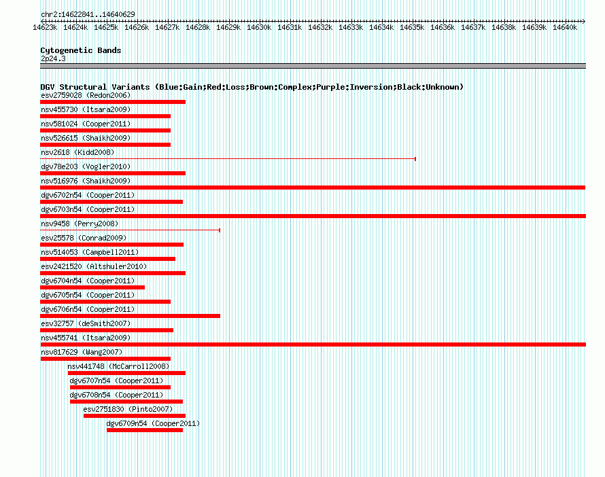Click the nsv526615 (Shaikh2009) label
The height and width of the screenshot is (477, 605).
point(86,138)
